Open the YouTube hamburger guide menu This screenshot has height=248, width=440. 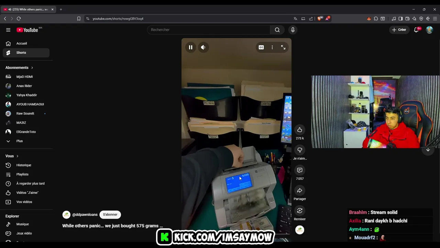[x=8, y=30]
